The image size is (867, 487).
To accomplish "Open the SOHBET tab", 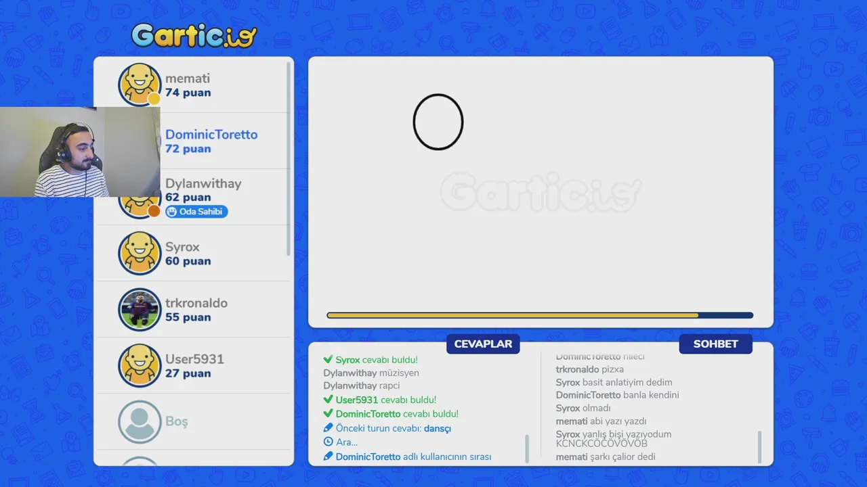I will point(715,344).
